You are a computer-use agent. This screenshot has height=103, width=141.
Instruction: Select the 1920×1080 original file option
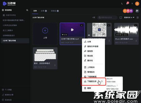pos(111,82)
